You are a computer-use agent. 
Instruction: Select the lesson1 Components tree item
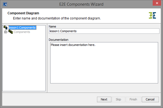(22, 27)
